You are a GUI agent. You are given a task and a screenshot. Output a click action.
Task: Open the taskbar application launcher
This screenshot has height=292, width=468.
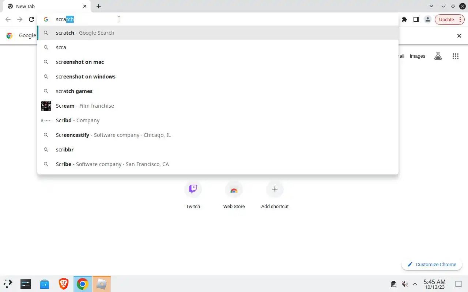[8, 284]
